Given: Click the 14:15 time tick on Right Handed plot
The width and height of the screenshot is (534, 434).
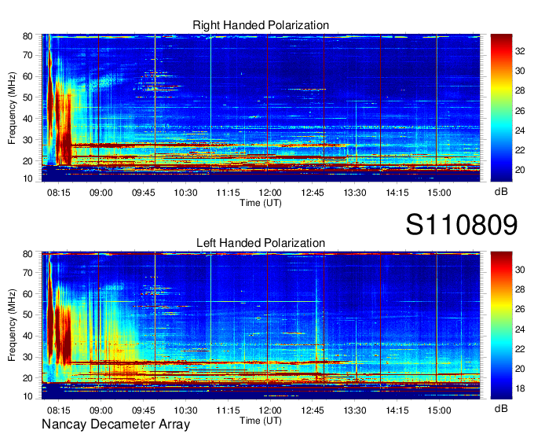Looking at the screenshot, I should (397, 193).
